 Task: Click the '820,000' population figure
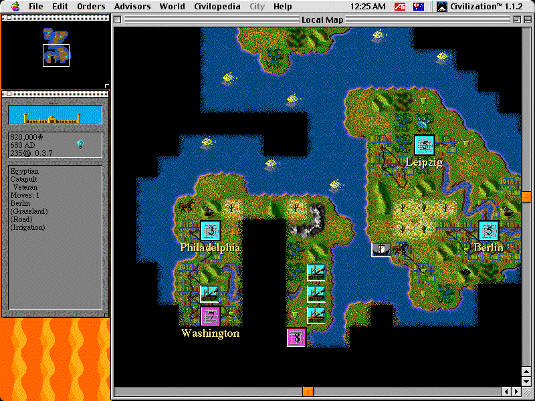coord(23,137)
